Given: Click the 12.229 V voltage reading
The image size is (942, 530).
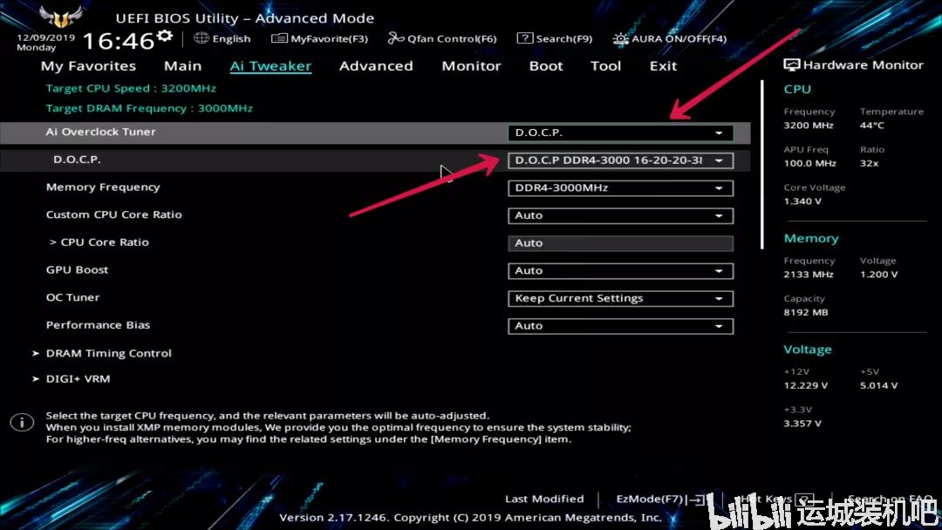Looking at the screenshot, I should tap(806, 385).
